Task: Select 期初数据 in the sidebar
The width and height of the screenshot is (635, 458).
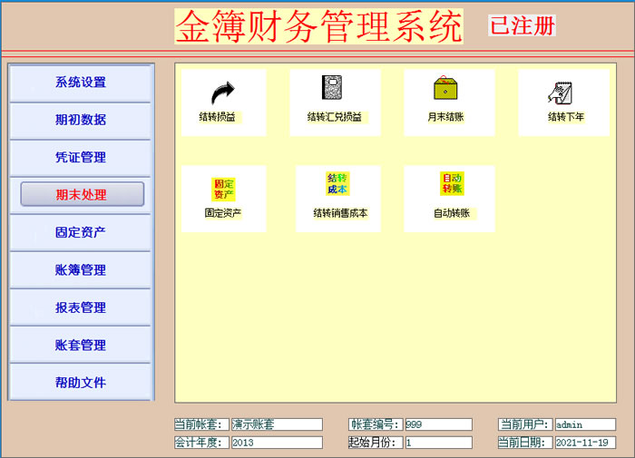Action: click(x=80, y=121)
